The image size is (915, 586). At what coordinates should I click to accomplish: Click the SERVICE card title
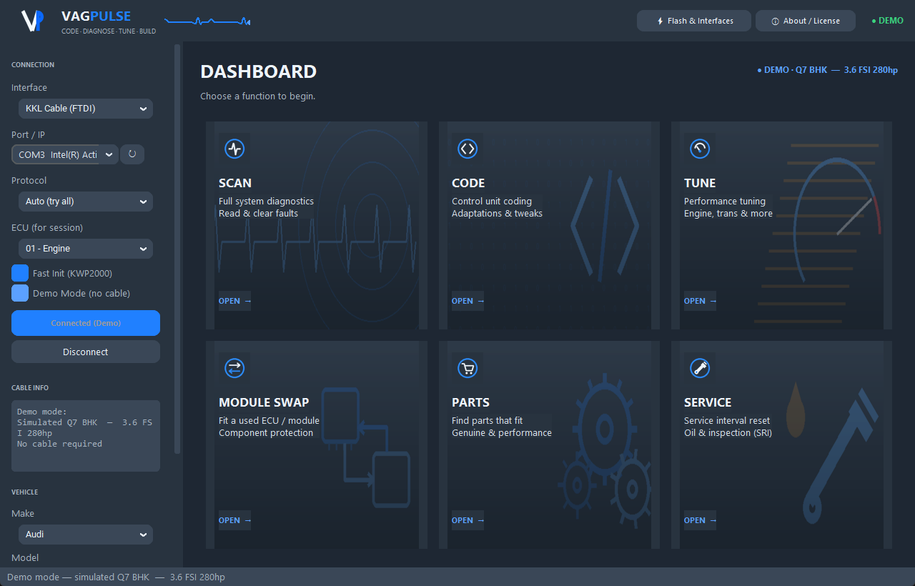(708, 402)
